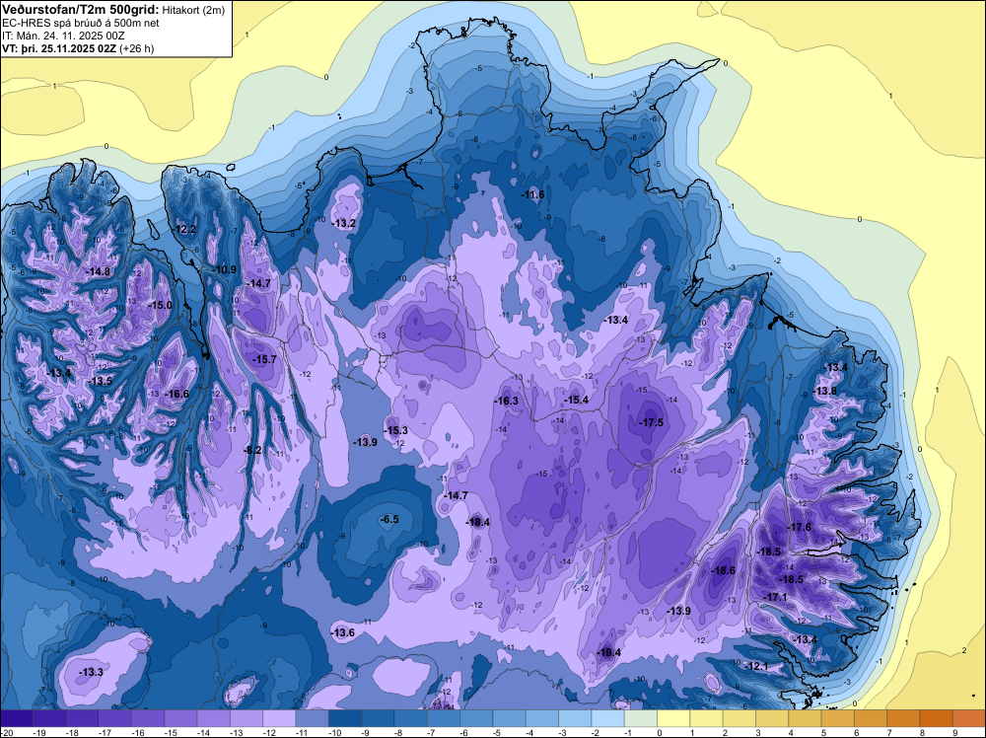Click the -17.6 temperature label
The height and width of the screenshot is (738, 986).
coord(800,527)
